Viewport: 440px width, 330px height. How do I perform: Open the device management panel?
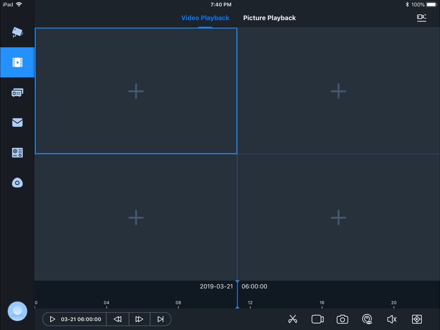click(17, 92)
